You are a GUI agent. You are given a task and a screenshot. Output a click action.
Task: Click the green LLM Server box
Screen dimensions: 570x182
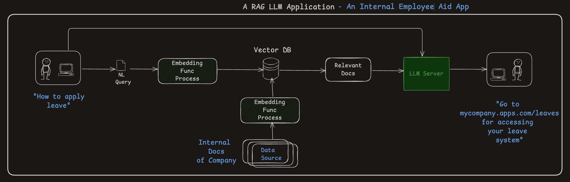[426, 74]
